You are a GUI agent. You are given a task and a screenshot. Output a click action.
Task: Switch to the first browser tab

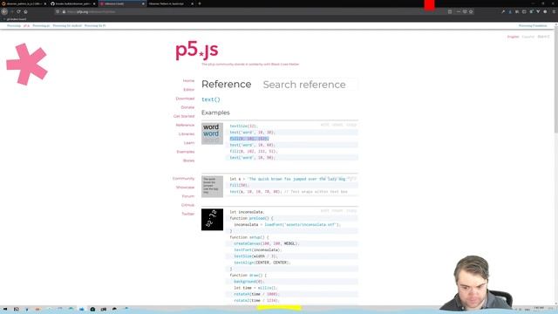pyautogui.click(x=24, y=3)
